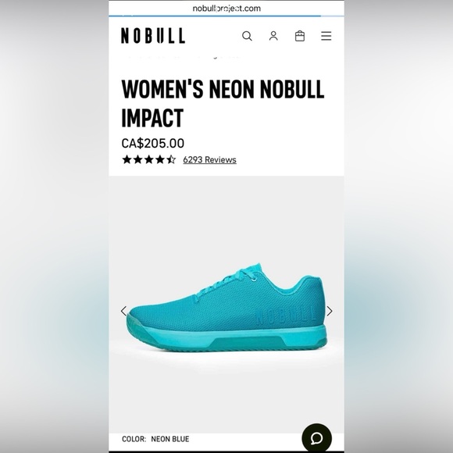Tap the nobullproject.com address bar
The height and width of the screenshot is (453, 453).
pos(226,8)
